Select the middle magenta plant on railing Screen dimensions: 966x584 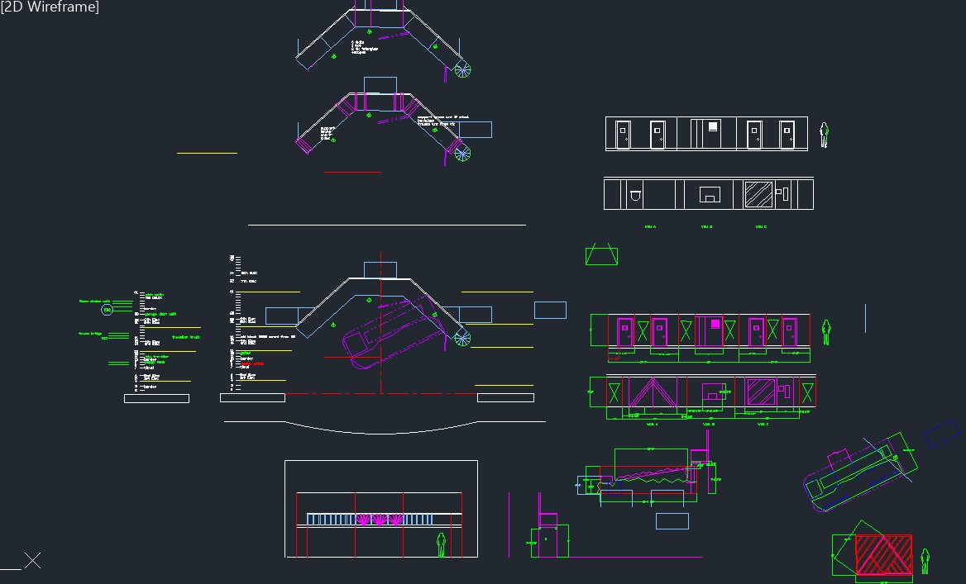pos(380,520)
